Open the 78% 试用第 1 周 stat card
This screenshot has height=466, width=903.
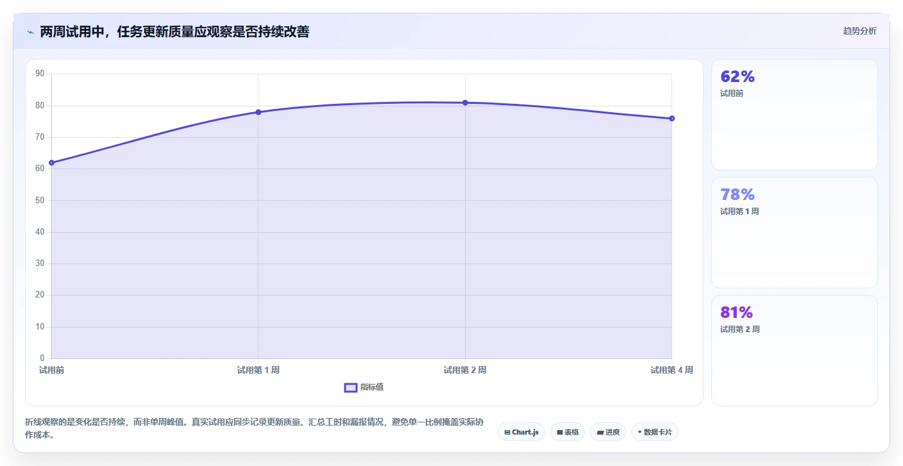795,233
